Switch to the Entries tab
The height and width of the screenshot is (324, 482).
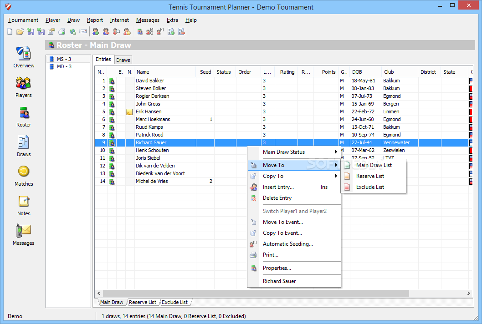click(103, 59)
